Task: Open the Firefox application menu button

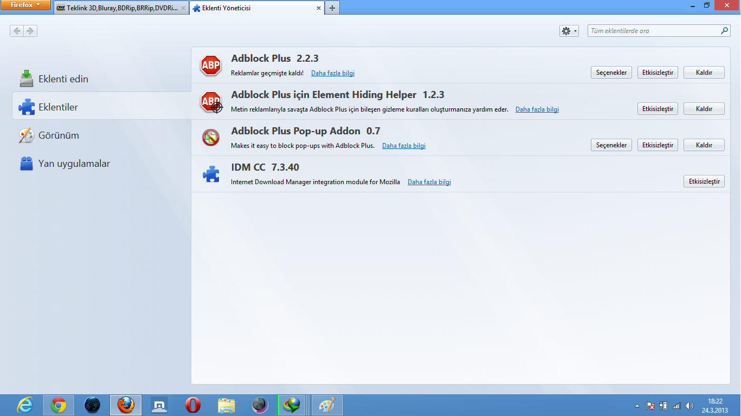Action: (x=26, y=5)
